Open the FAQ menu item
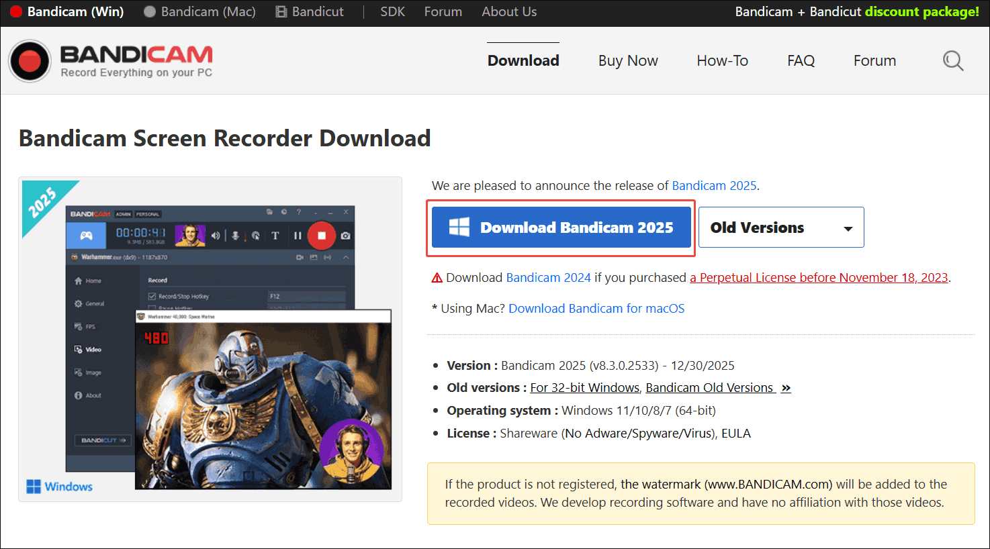Screen dimensions: 990x549 (x=801, y=60)
